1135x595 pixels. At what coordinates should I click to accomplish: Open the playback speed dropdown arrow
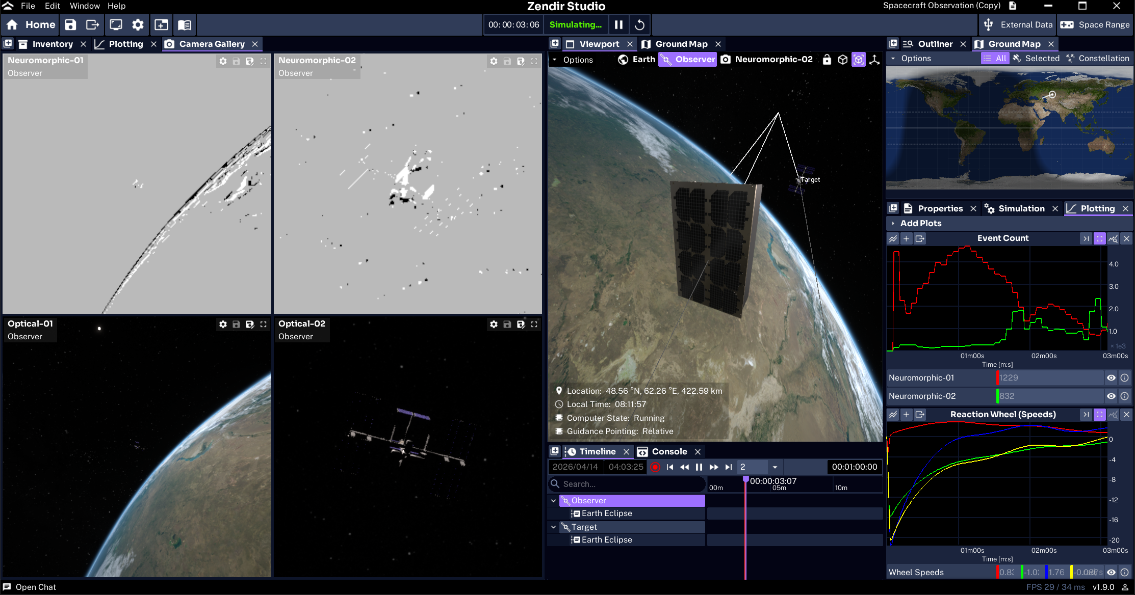point(775,467)
